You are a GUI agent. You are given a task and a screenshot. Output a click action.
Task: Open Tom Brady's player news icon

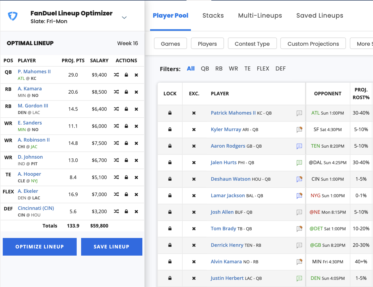[299, 229]
